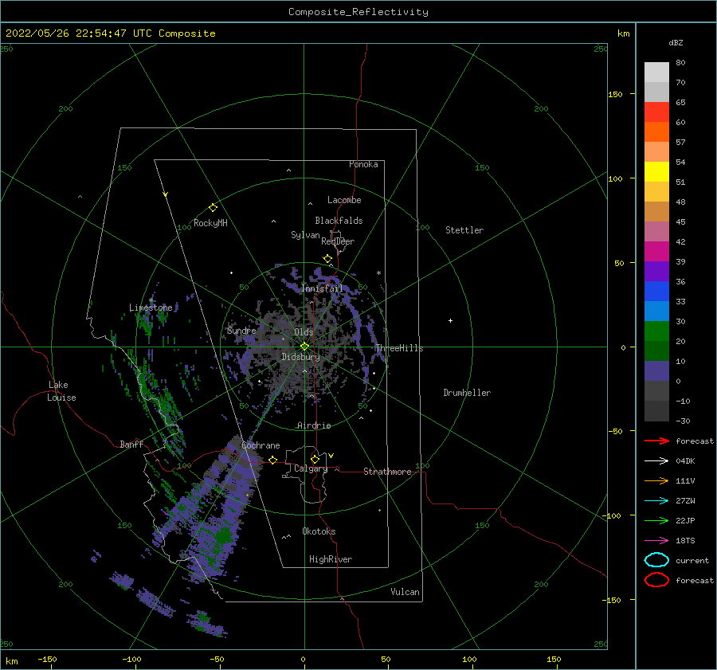The image size is (717, 670).
Task: Click the blue 36-33 dBZ color swatch
Action: tap(656, 292)
